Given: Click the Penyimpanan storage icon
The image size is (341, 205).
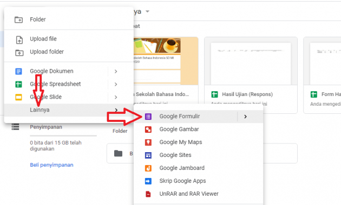Looking at the screenshot, I should point(16,127).
